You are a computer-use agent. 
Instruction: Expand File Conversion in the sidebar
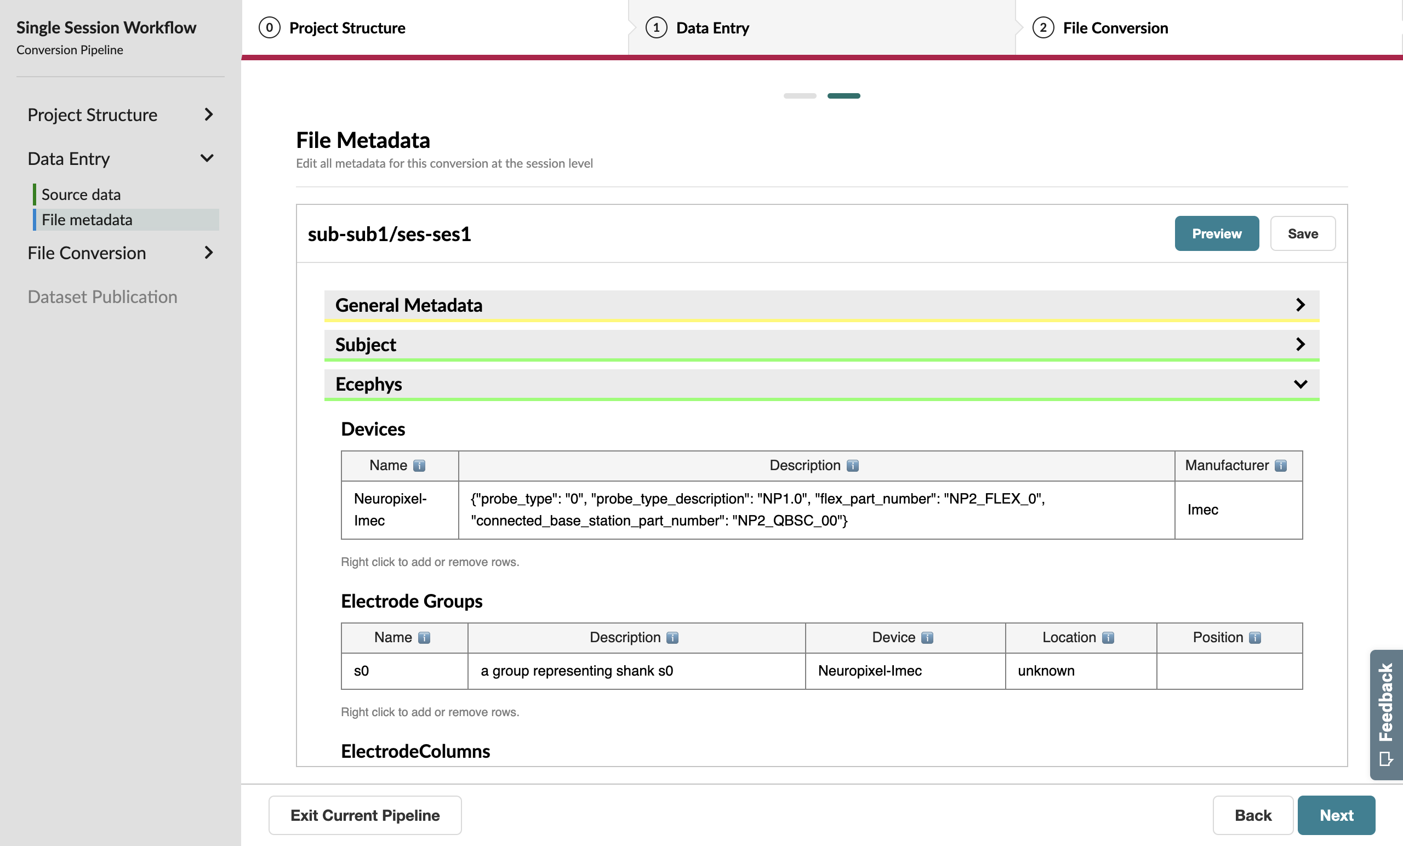120,253
